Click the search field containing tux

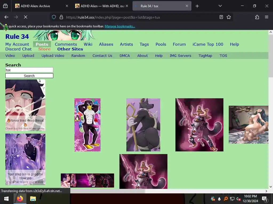pos(29,70)
